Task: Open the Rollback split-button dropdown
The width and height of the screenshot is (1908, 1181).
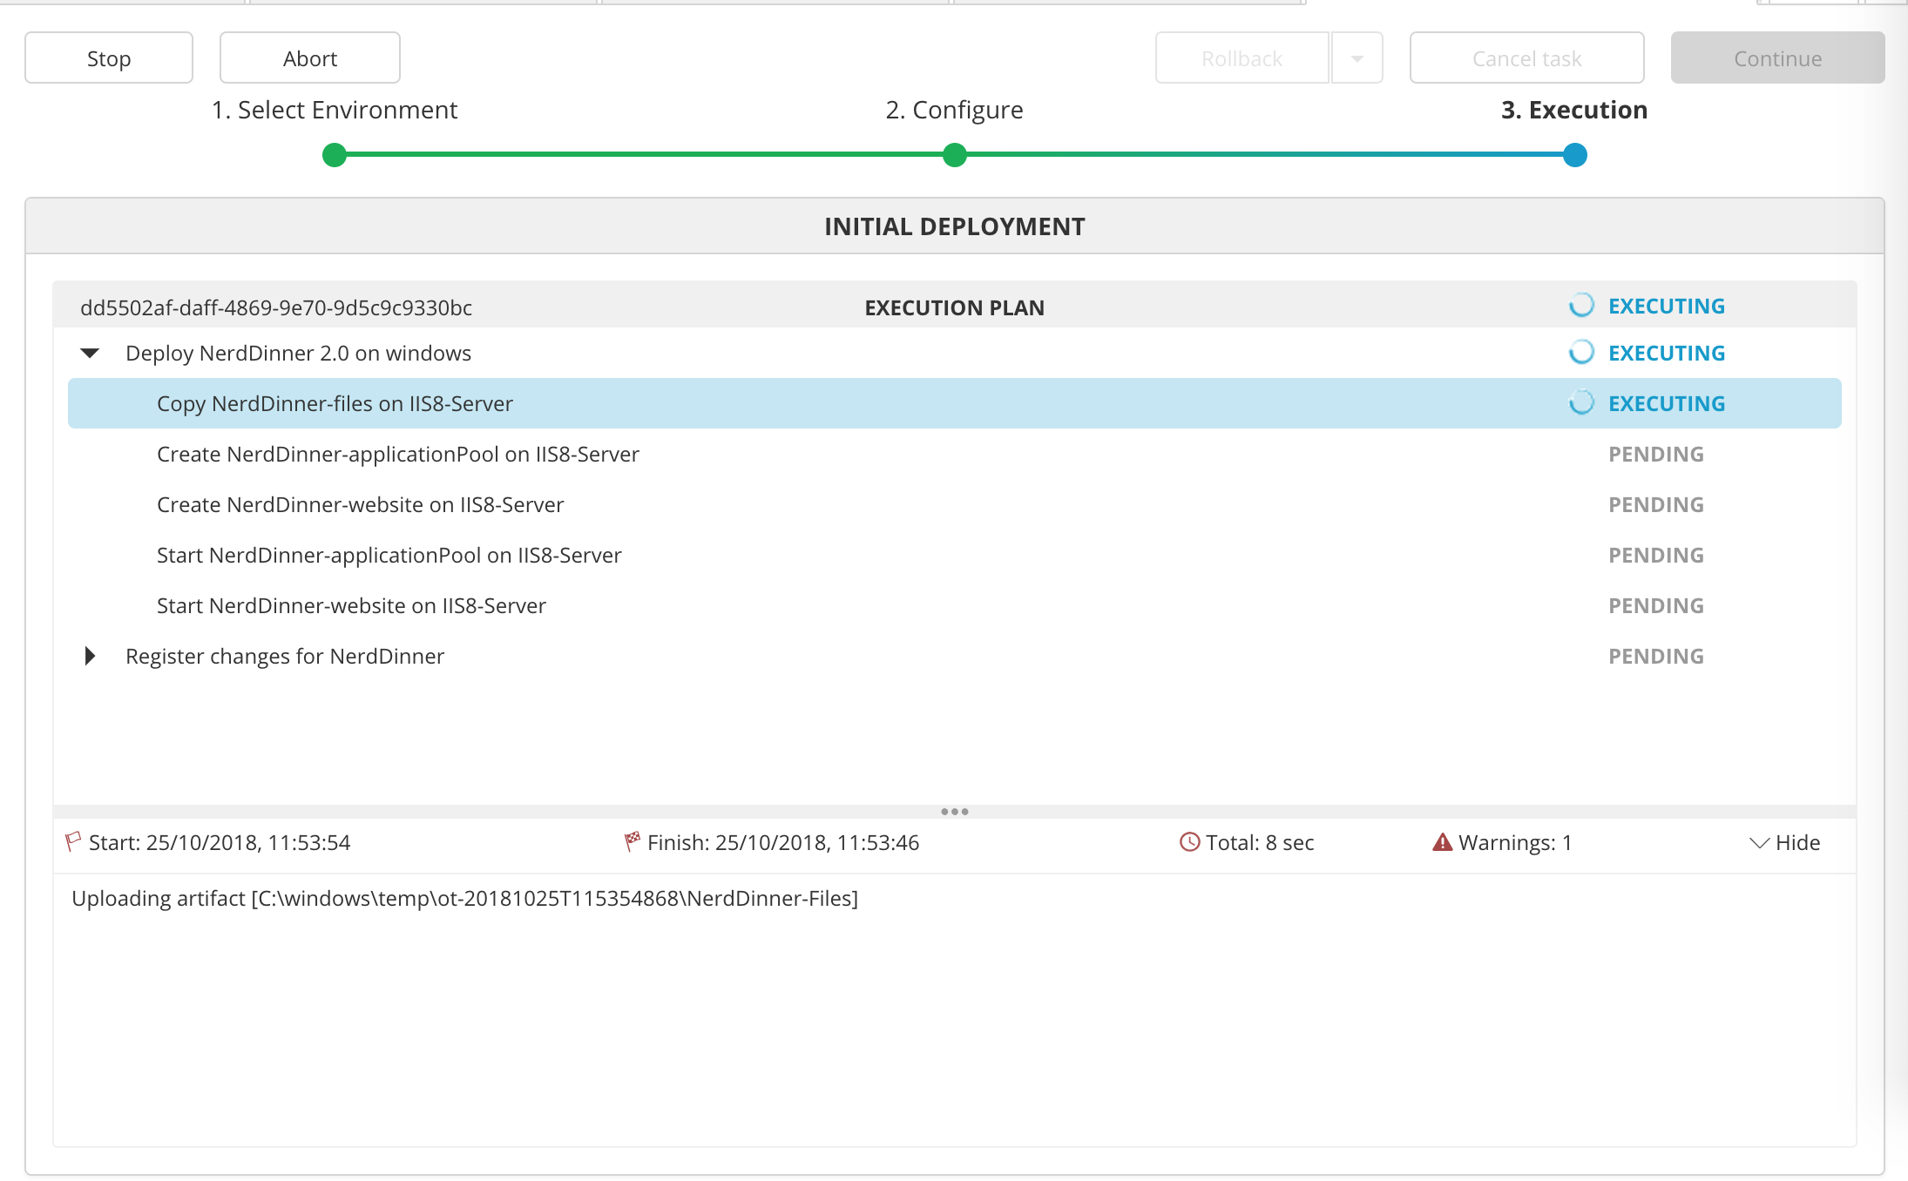Action: [x=1360, y=57]
